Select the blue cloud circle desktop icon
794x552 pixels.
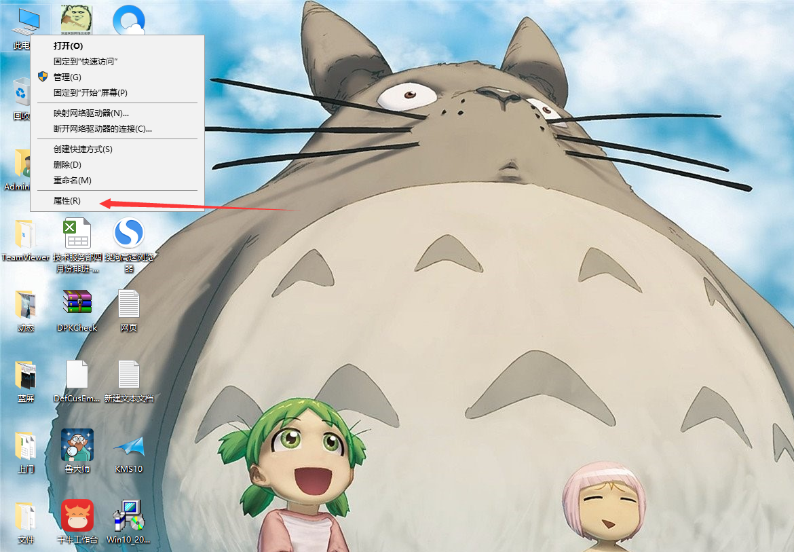[x=129, y=20]
